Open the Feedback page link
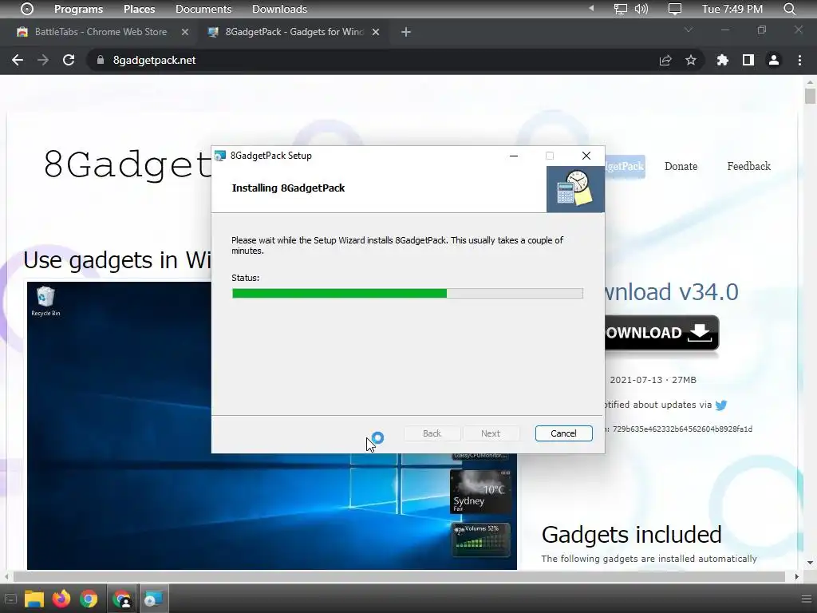 [748, 166]
